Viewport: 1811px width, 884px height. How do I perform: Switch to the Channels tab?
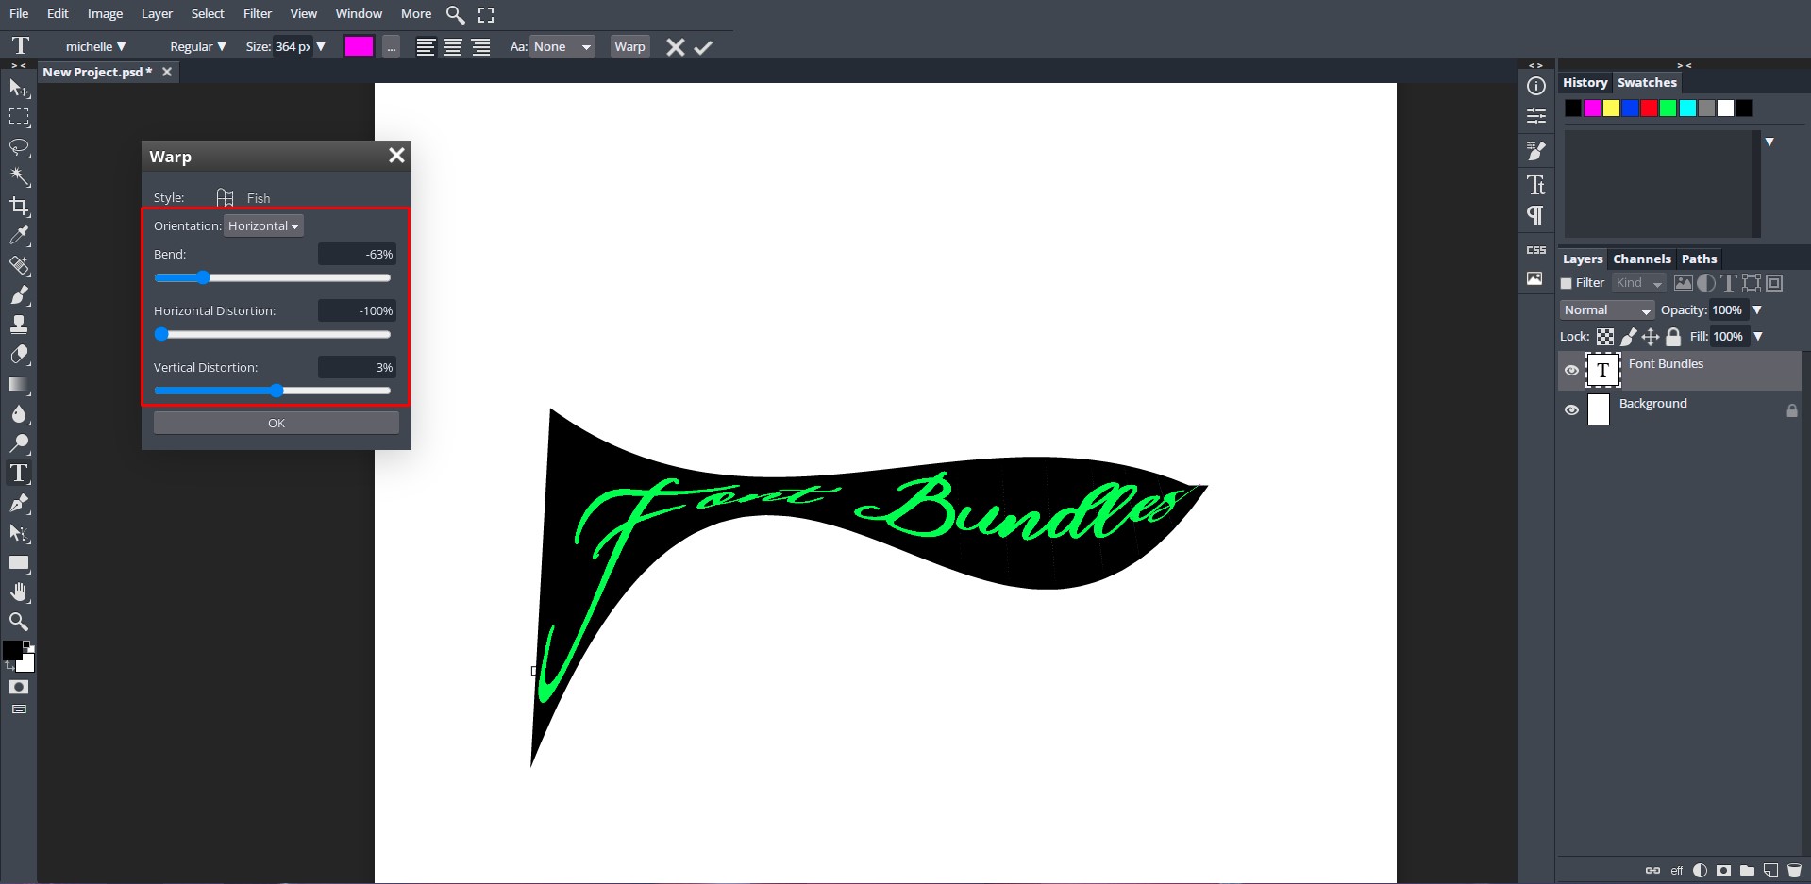click(x=1642, y=259)
